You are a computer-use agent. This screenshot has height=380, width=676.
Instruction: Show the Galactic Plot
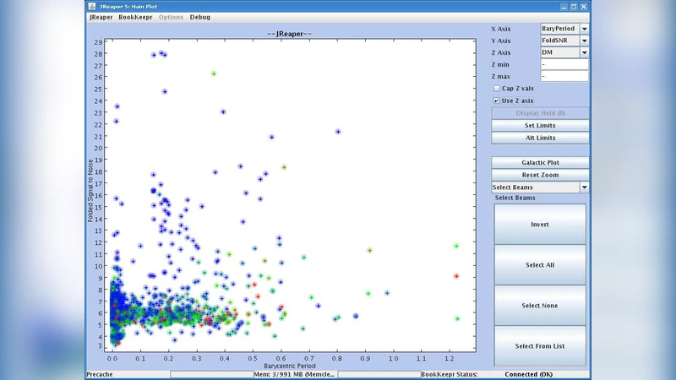(x=539, y=162)
